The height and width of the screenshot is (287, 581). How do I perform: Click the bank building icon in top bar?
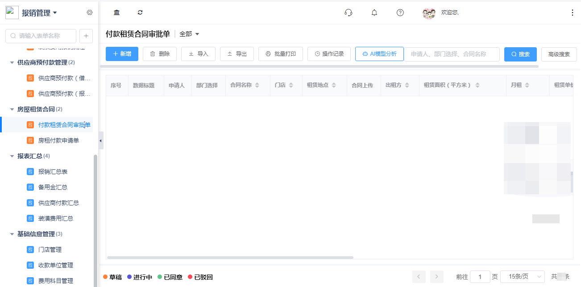click(117, 12)
